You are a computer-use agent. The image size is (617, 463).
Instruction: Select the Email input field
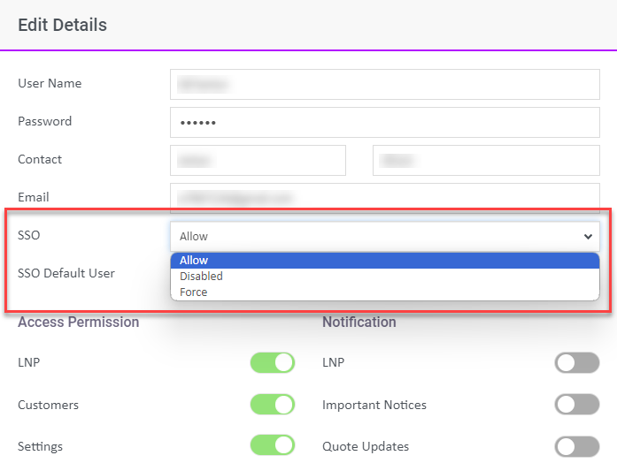pyautogui.click(x=384, y=198)
